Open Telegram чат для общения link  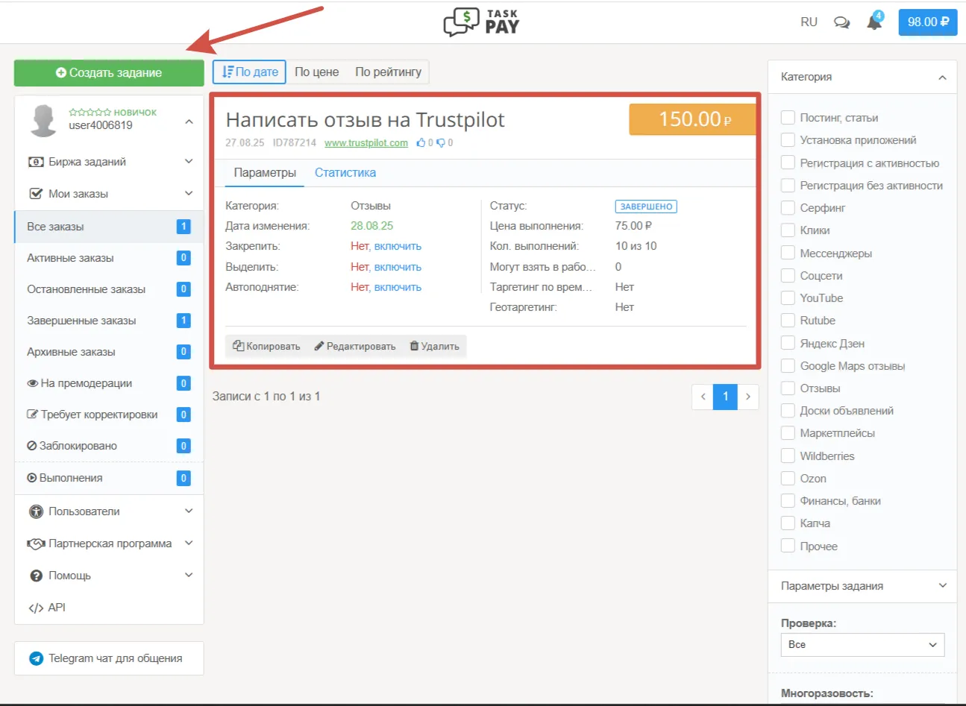click(x=109, y=658)
